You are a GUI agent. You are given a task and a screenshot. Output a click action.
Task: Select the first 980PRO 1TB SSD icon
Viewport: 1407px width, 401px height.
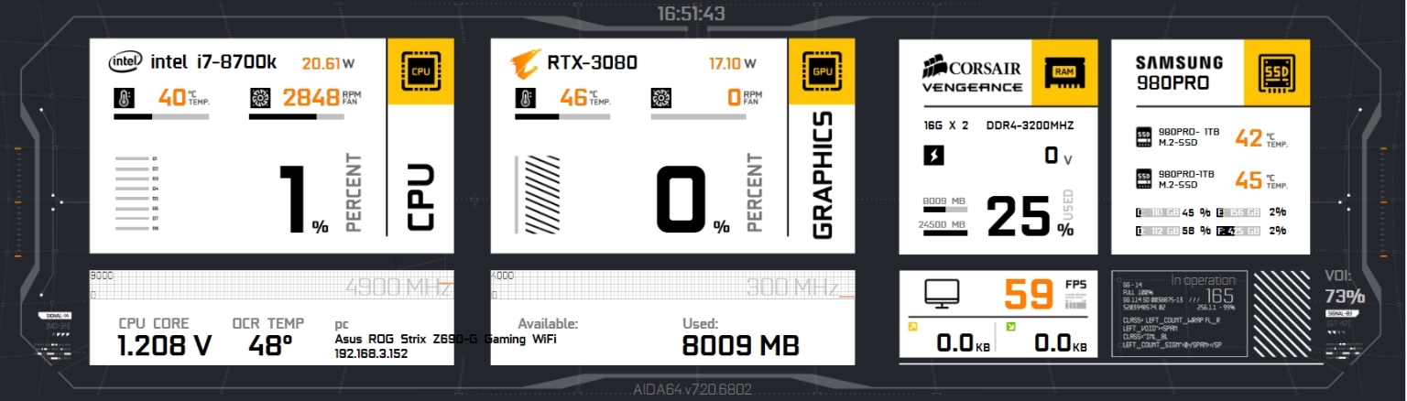click(1143, 137)
